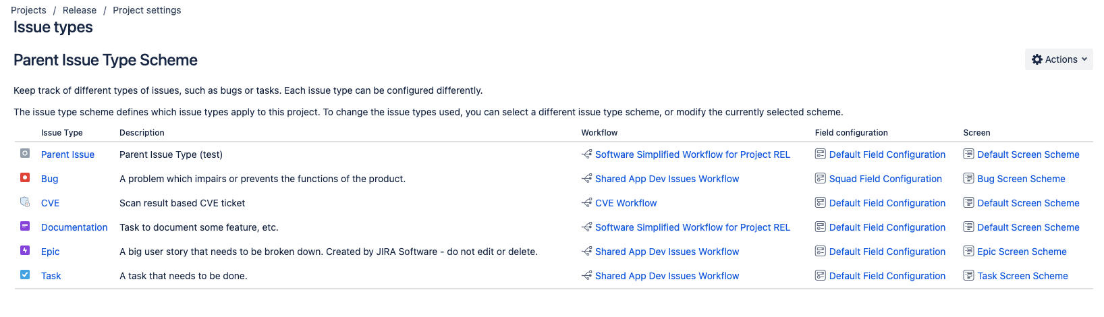Click icon beside Squad Field Configuration

(x=821, y=178)
